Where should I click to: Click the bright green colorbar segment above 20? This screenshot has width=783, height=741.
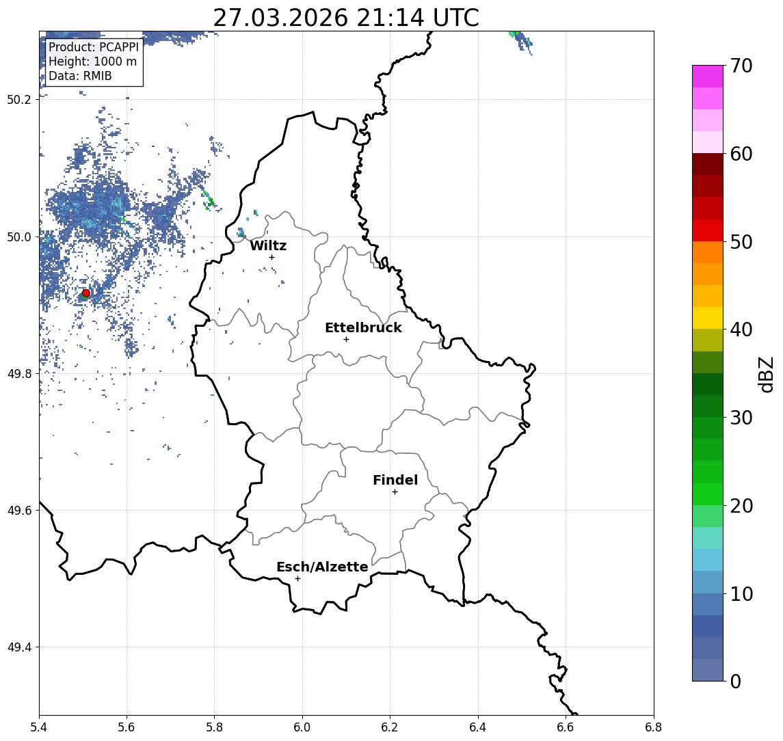point(708,494)
